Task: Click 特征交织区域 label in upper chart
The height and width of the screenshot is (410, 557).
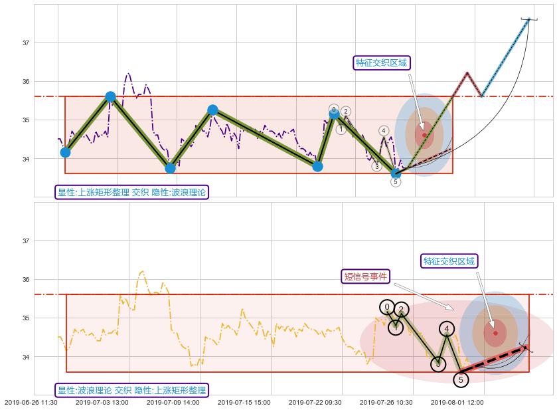Action: [x=381, y=63]
